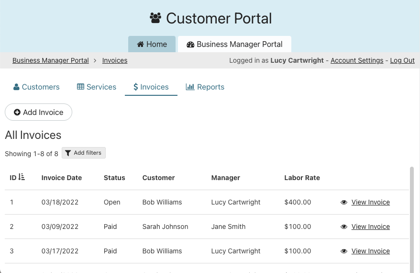This screenshot has height=273, width=420.
Task: Click Business Manager Portal breadcrumb link
Action: coord(51,60)
